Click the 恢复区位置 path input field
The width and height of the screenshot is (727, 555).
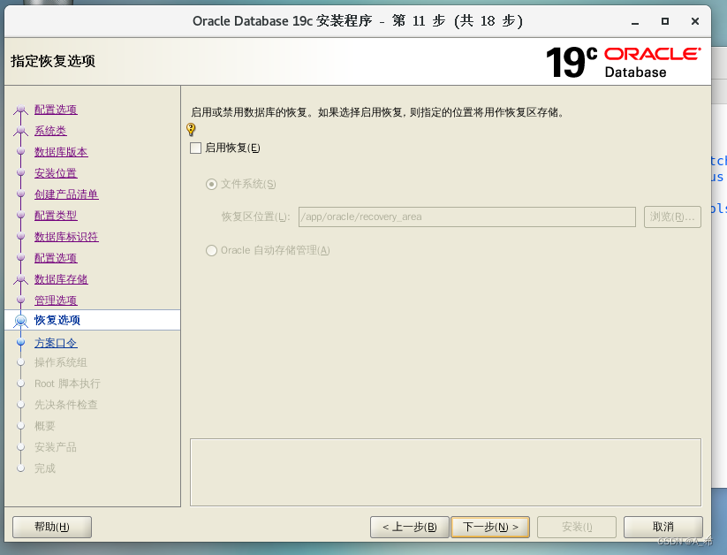click(467, 217)
